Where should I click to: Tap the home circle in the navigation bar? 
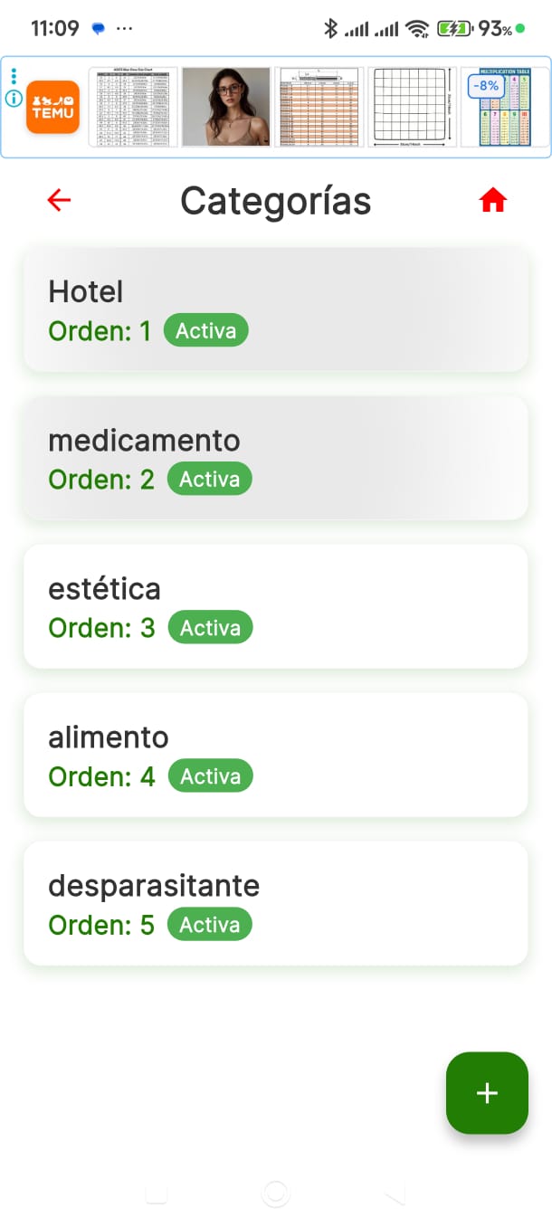275,1194
